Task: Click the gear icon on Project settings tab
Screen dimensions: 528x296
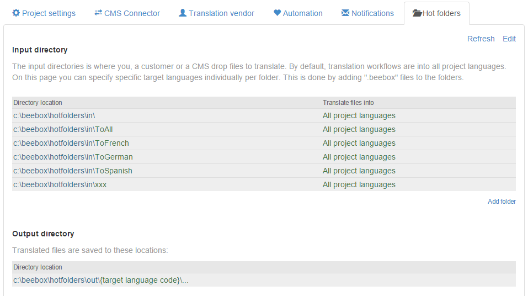Action: point(16,13)
